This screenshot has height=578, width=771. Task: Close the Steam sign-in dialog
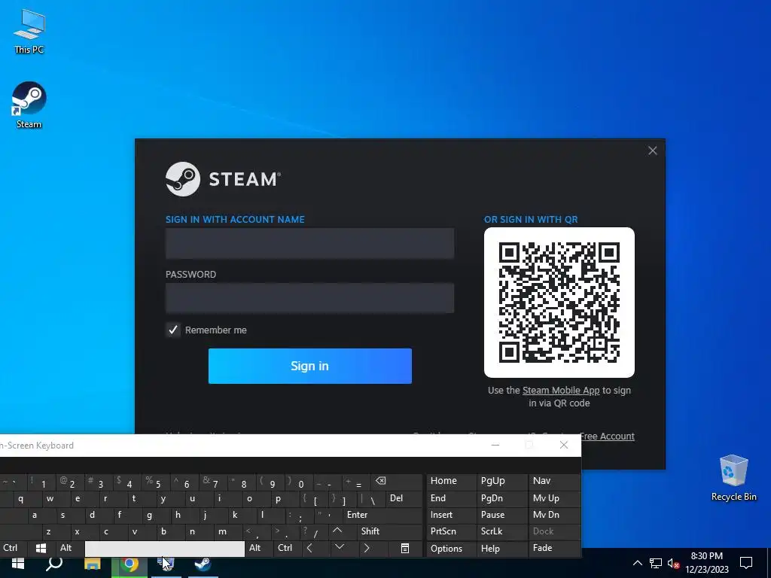click(653, 151)
